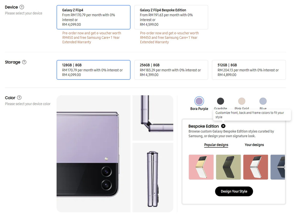Select 128GB | 8GB storage option

[x=93, y=70]
